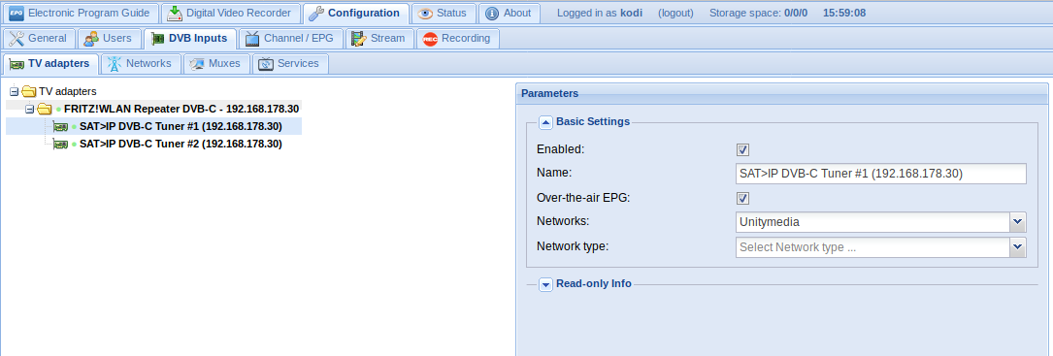Expand the Read-only Info section
1053x356 pixels.
click(x=546, y=284)
